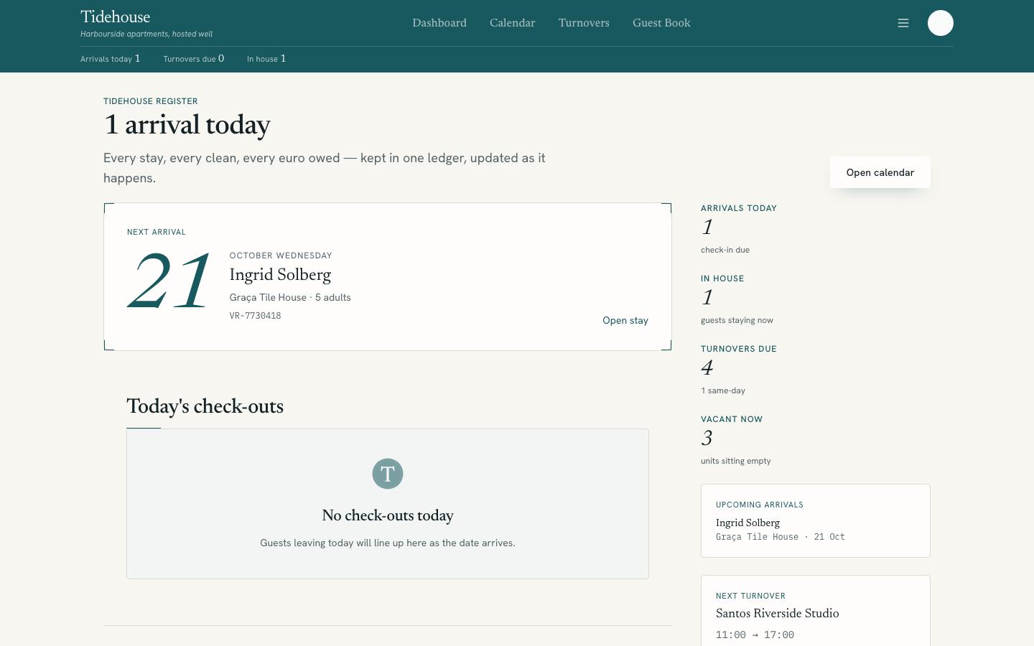Open Ingrid Solberg under Upcoming Arrivals
The image size is (1034, 646).
(747, 523)
